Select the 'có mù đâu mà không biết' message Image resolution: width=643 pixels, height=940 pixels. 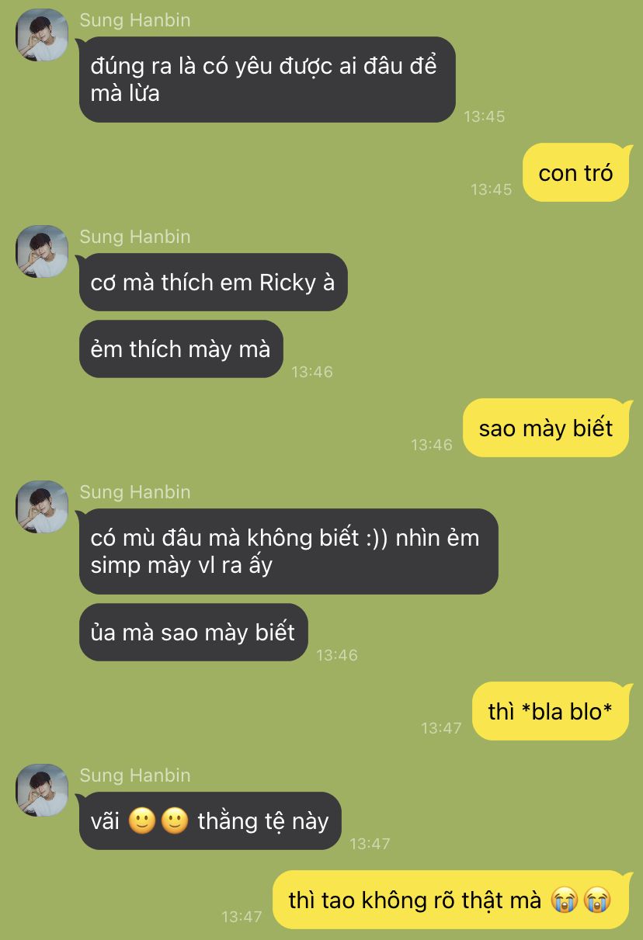click(x=289, y=551)
